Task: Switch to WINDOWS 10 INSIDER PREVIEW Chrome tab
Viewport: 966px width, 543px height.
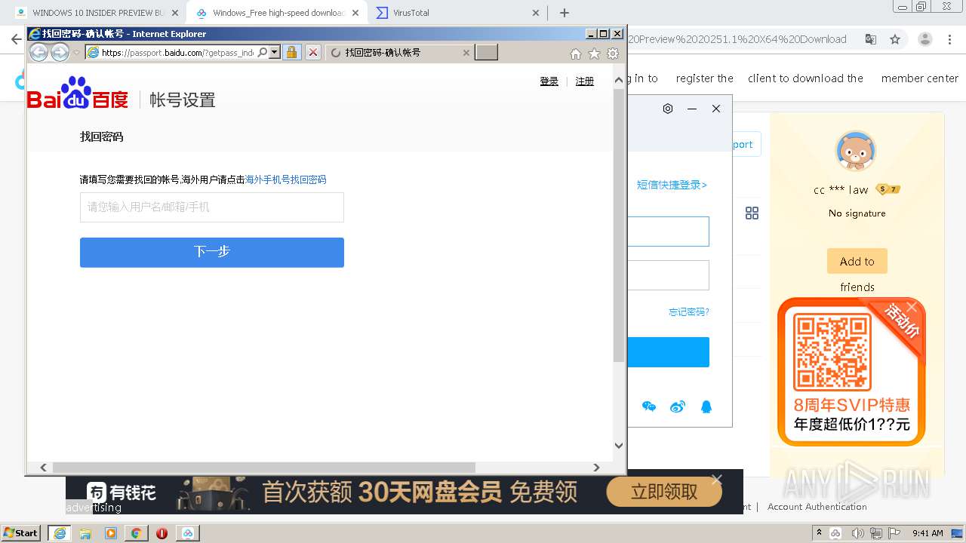Action: 97,13
